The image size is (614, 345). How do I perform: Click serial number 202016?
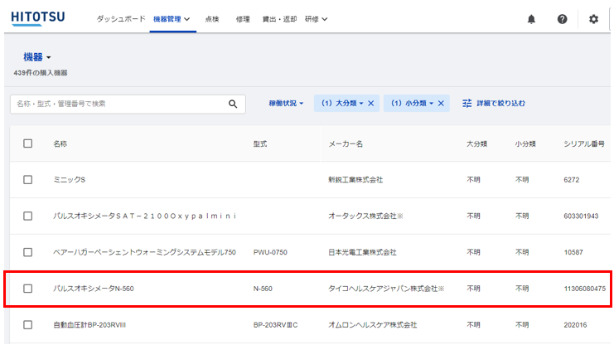coord(575,324)
